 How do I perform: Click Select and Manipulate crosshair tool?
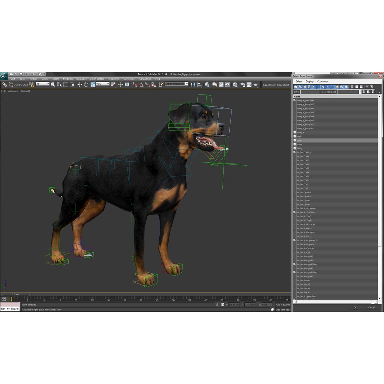(121, 85)
